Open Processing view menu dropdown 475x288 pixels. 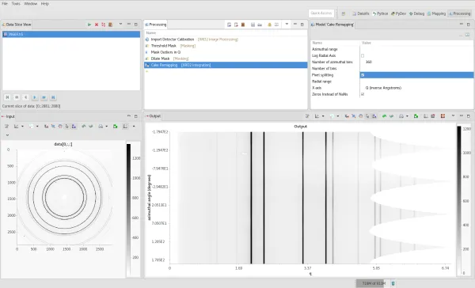click(287, 25)
